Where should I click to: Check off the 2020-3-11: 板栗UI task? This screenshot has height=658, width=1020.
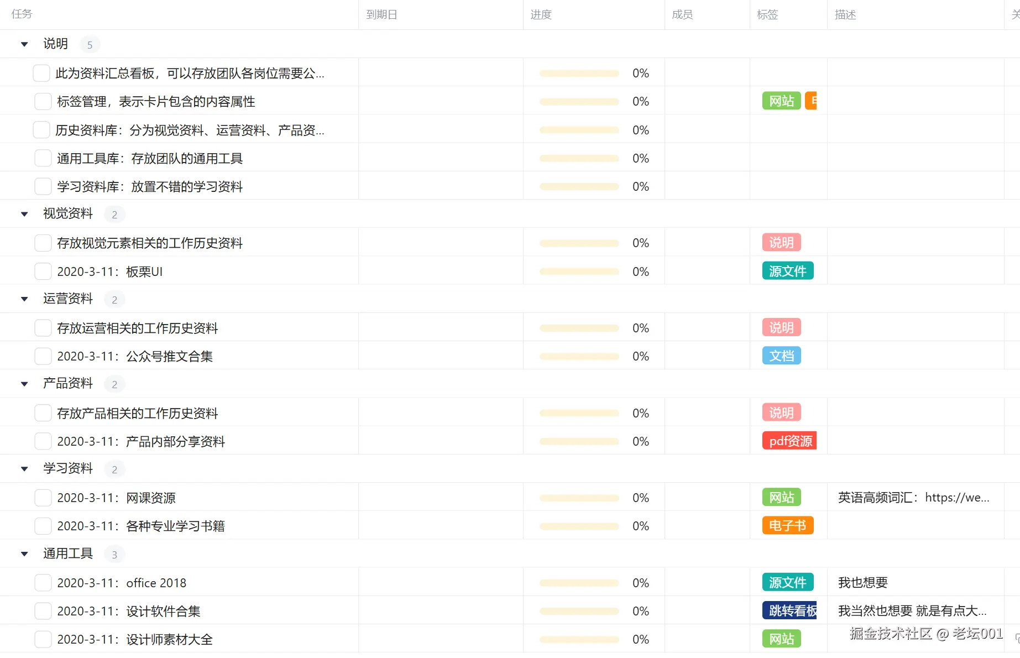click(43, 271)
